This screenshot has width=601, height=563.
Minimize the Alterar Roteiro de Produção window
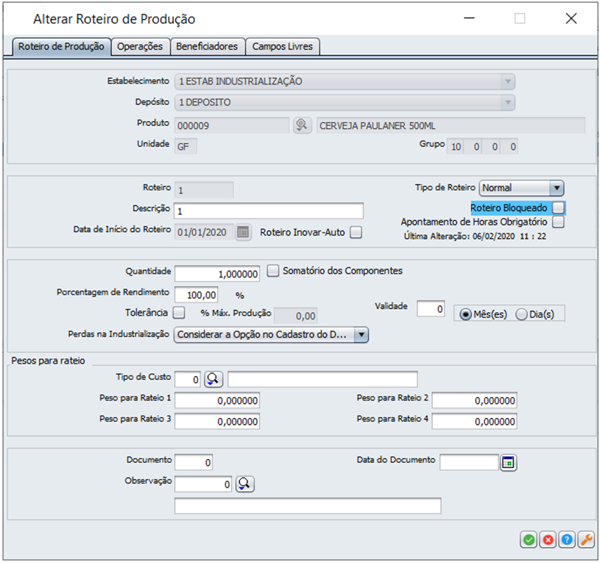pos(469,18)
